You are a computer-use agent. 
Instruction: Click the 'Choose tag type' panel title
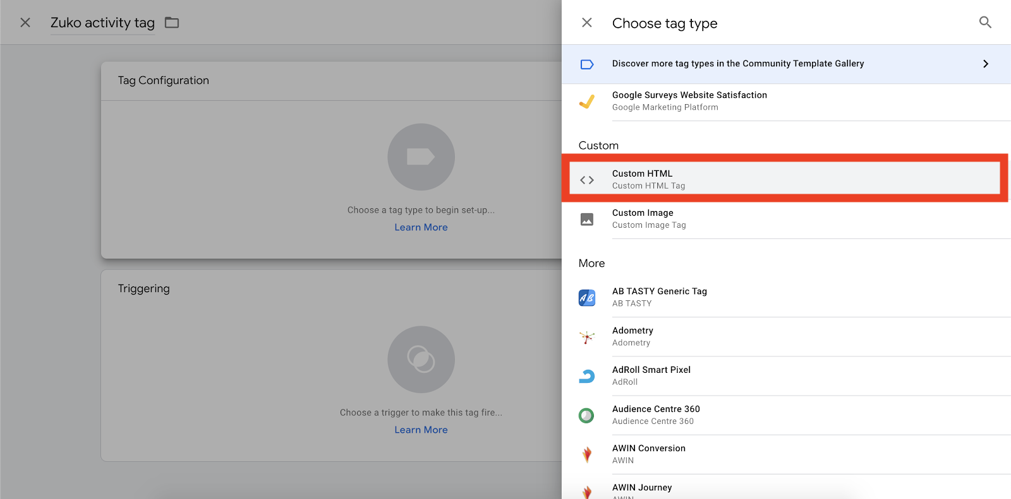[665, 23]
